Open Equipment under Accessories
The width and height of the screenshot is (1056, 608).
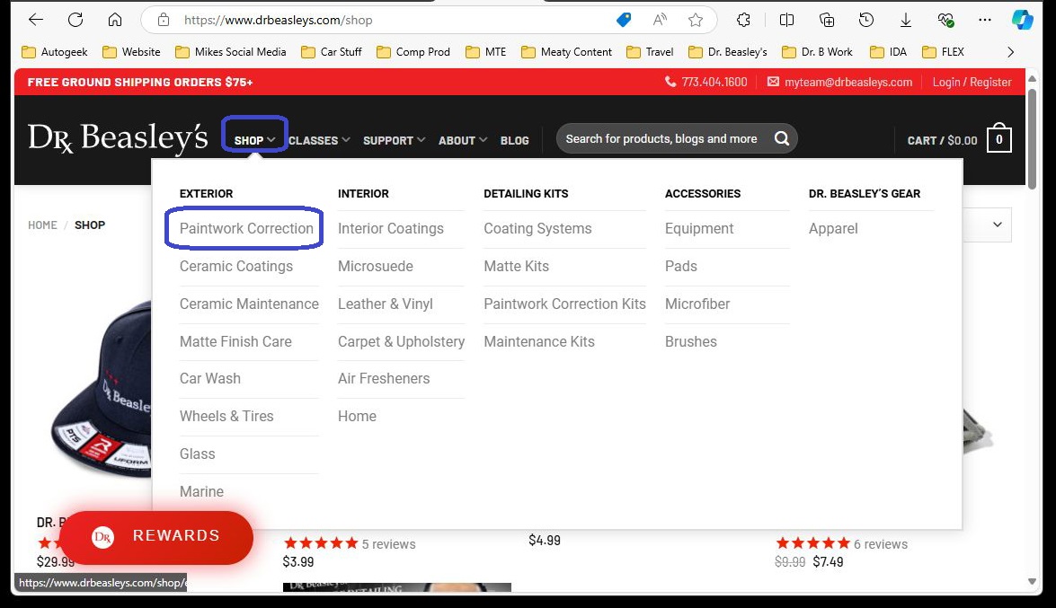[x=699, y=228]
